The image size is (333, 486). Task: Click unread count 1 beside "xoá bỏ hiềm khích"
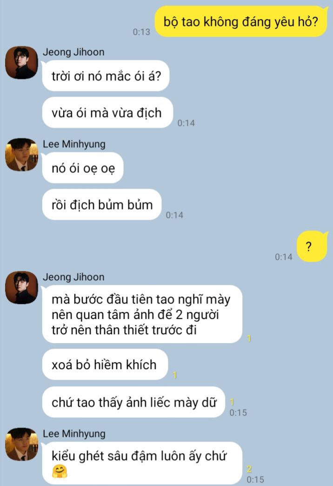(175, 375)
